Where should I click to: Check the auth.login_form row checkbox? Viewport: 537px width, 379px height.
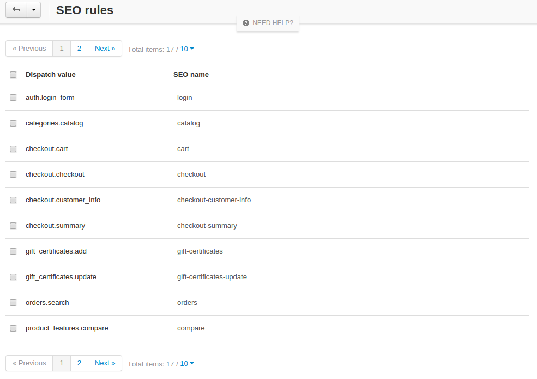point(13,98)
